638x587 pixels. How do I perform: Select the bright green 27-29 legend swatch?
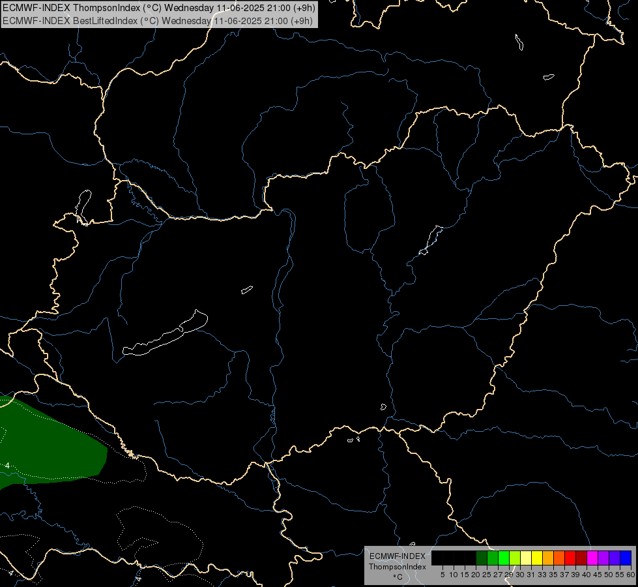504,558
